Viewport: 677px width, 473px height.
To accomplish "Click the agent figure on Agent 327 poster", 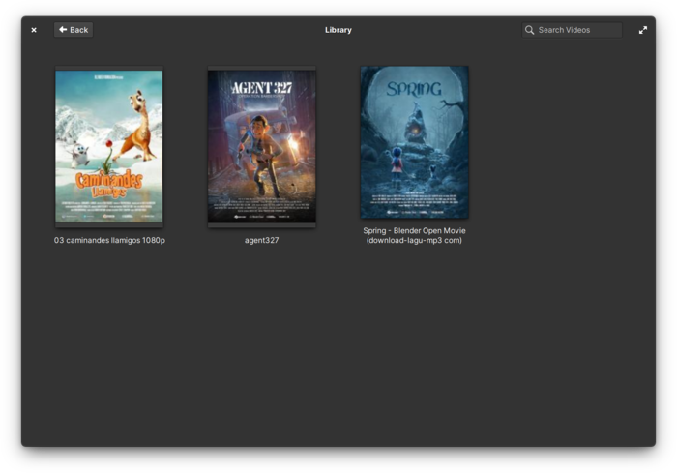I will (257, 145).
